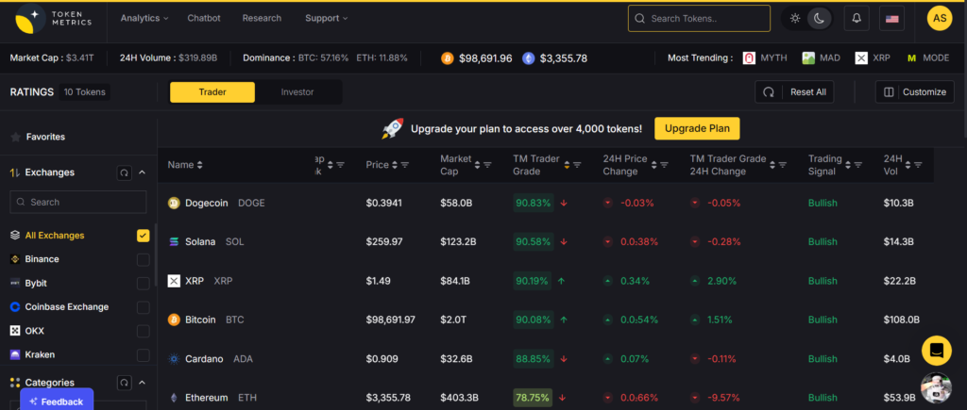Screen dimensions: 967x410
Task: Click the Token Metrics logo
Action: coord(53,19)
